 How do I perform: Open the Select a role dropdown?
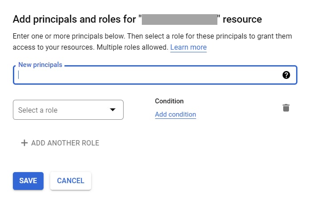(68, 110)
